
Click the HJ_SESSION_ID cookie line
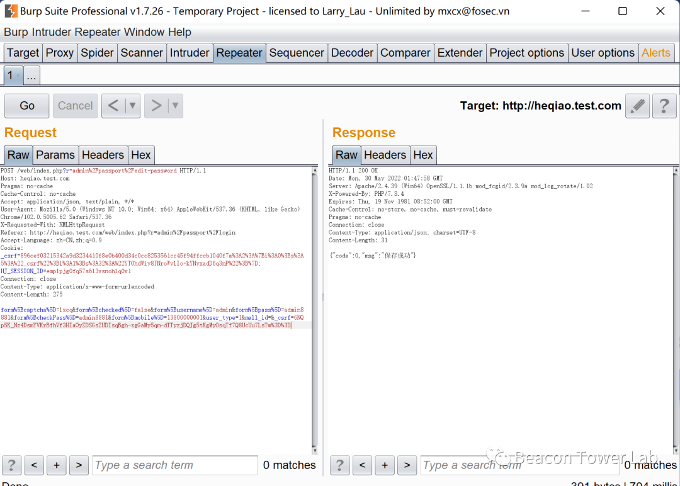(65, 271)
